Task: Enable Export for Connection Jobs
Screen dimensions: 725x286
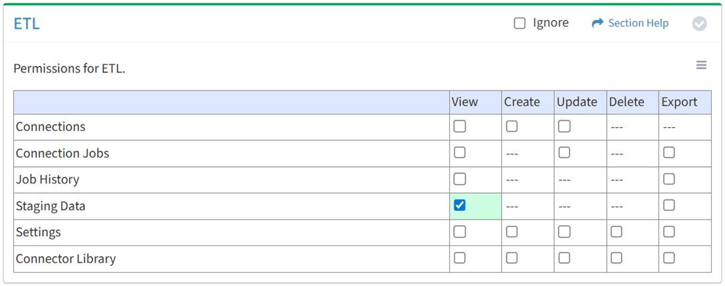Action: click(x=669, y=152)
